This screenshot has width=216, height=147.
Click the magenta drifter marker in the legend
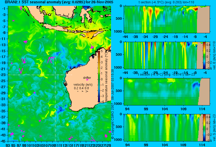87,80
